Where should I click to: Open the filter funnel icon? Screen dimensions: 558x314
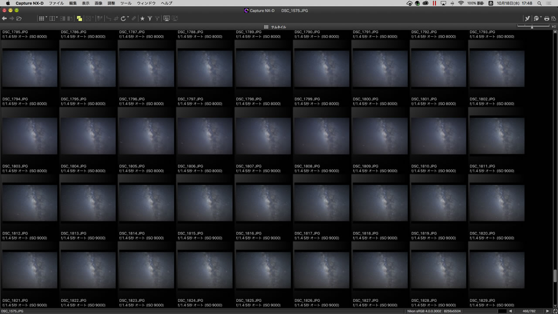(150, 18)
